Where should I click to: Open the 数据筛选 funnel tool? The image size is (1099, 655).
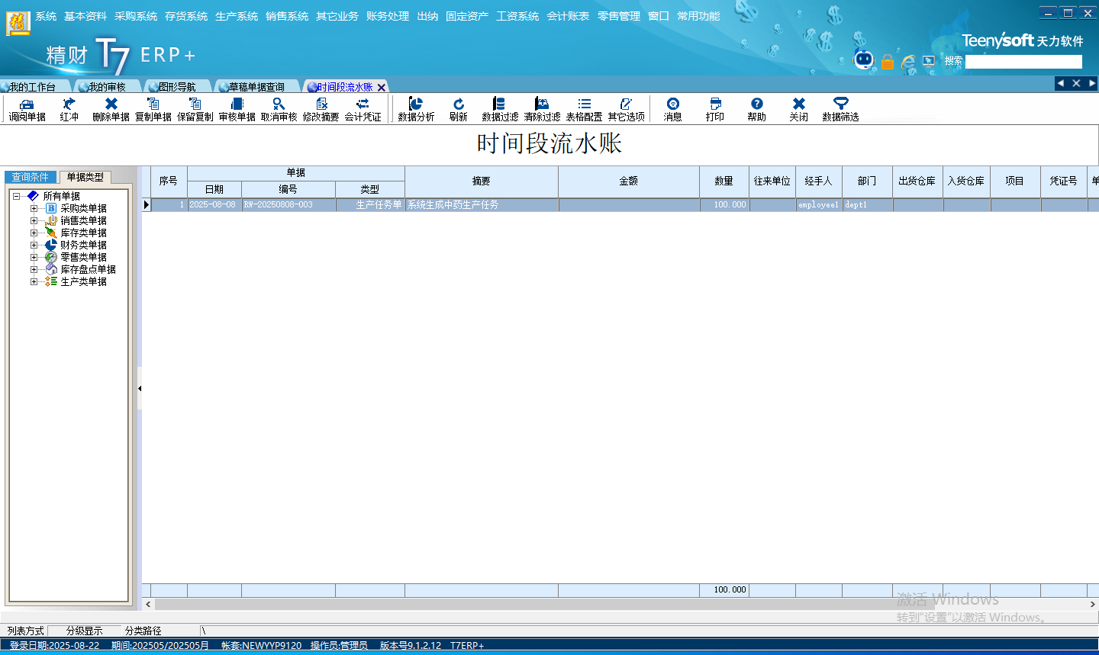tap(840, 104)
